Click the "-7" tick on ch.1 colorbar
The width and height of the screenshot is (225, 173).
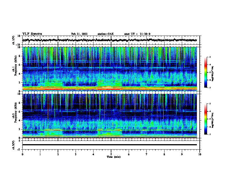point(209,88)
